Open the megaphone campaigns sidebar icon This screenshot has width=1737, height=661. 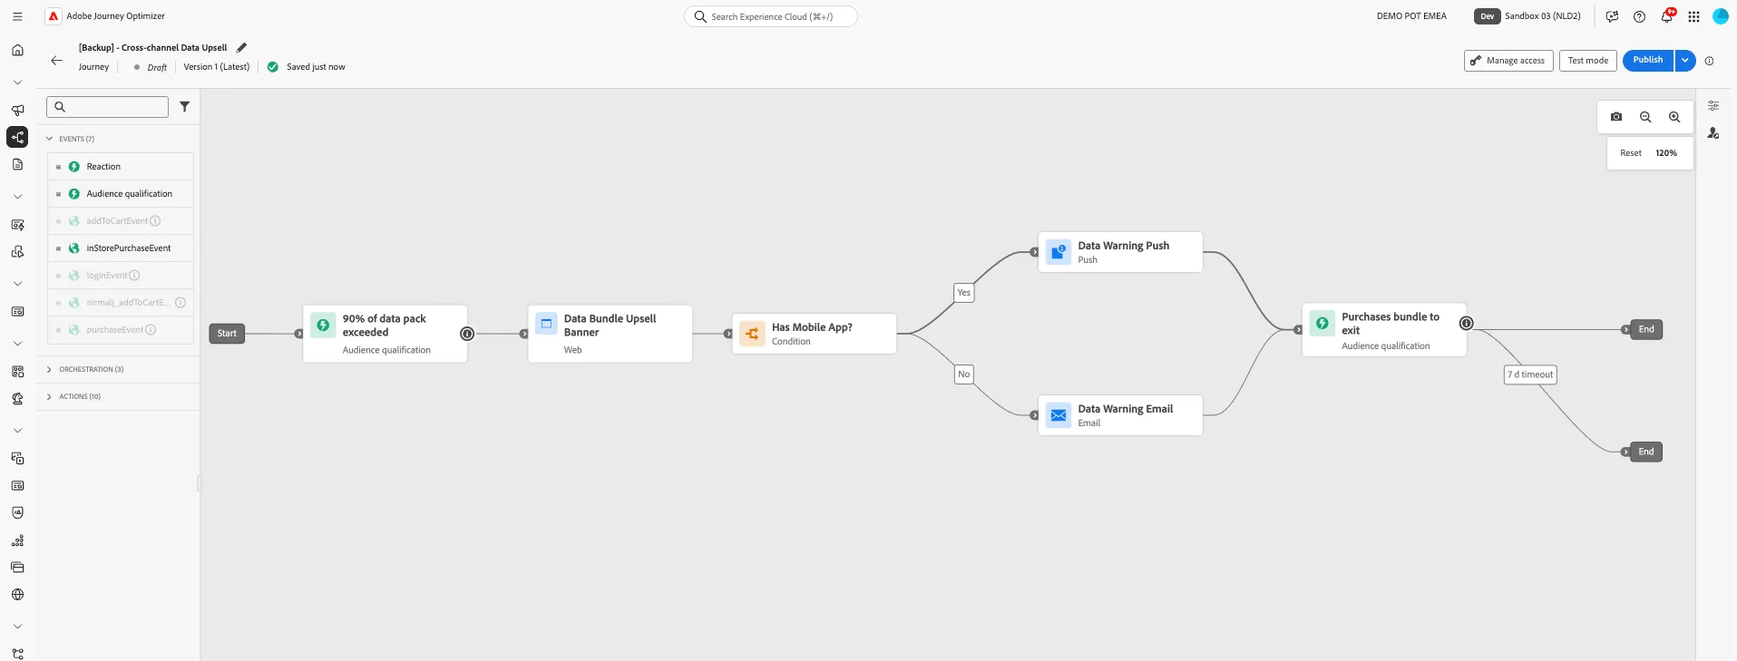(x=17, y=111)
